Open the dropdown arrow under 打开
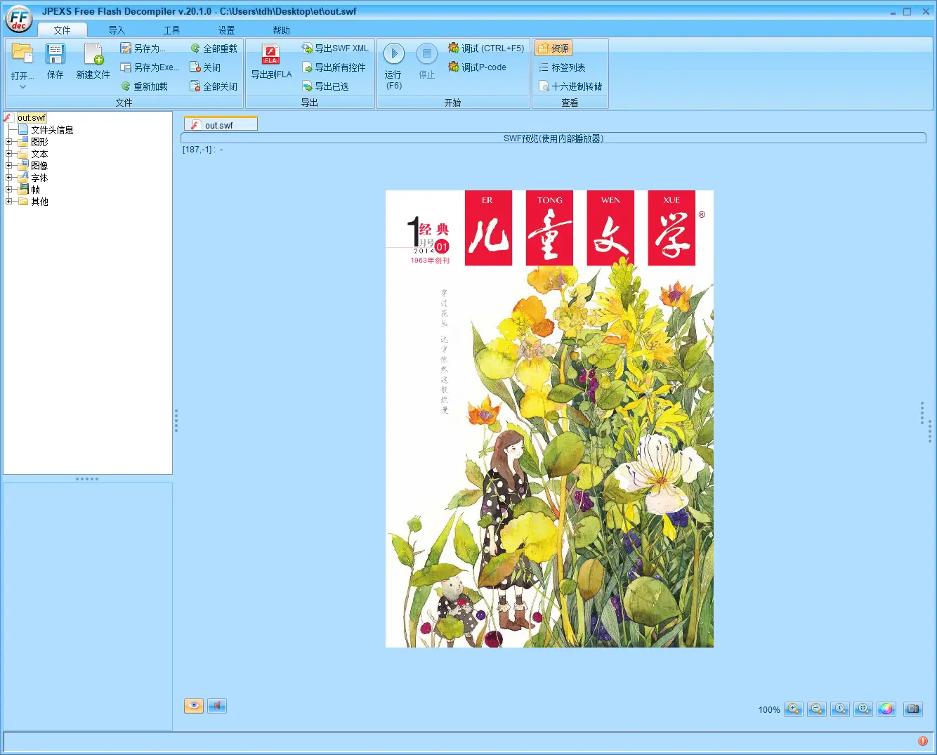 click(x=22, y=87)
